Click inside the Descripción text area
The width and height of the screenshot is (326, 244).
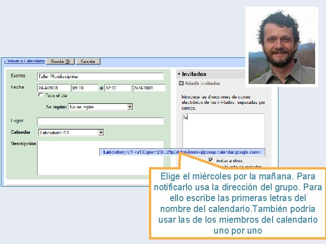pos(100,158)
